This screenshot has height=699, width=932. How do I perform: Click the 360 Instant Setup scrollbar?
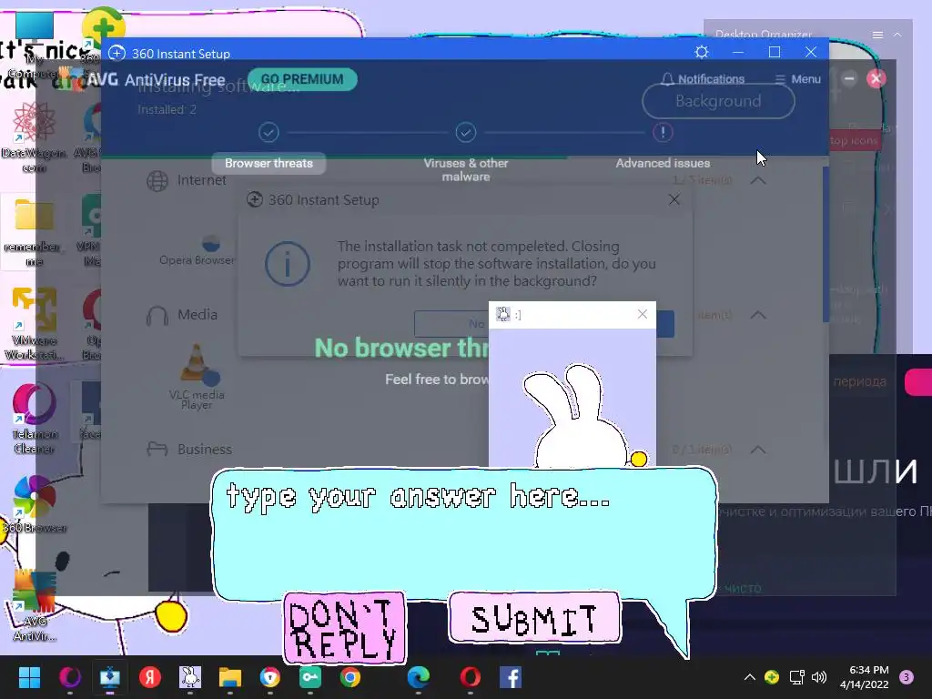point(826,244)
